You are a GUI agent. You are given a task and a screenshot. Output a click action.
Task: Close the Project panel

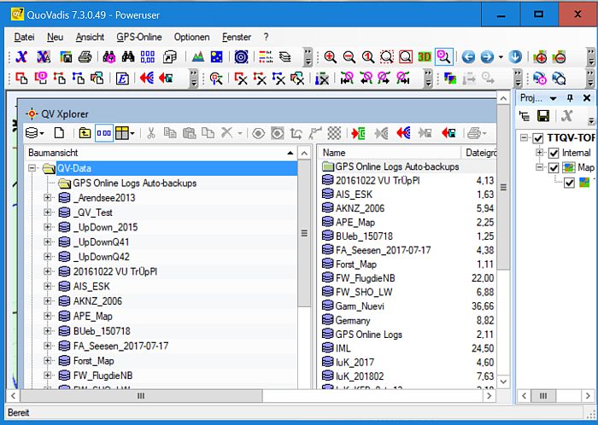[x=587, y=98]
